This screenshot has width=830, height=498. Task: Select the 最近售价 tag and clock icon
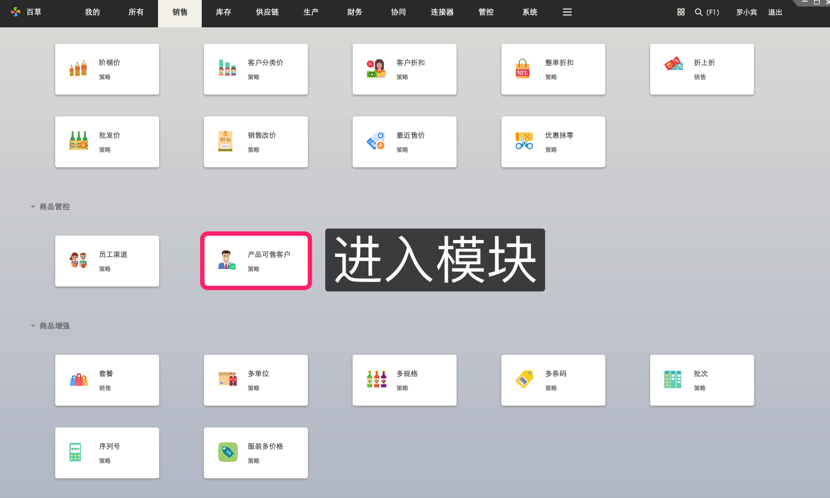tap(376, 140)
